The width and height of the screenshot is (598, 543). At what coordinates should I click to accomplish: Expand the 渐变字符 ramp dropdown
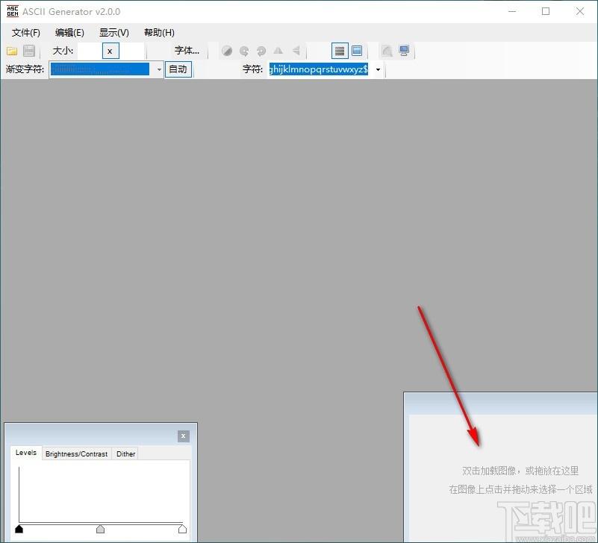coord(159,69)
